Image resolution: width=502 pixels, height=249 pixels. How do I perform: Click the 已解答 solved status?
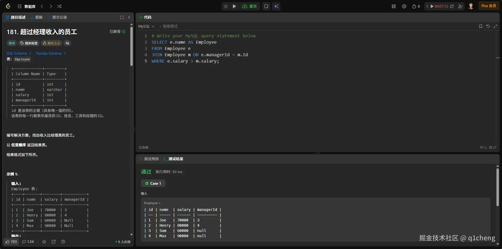point(117,32)
